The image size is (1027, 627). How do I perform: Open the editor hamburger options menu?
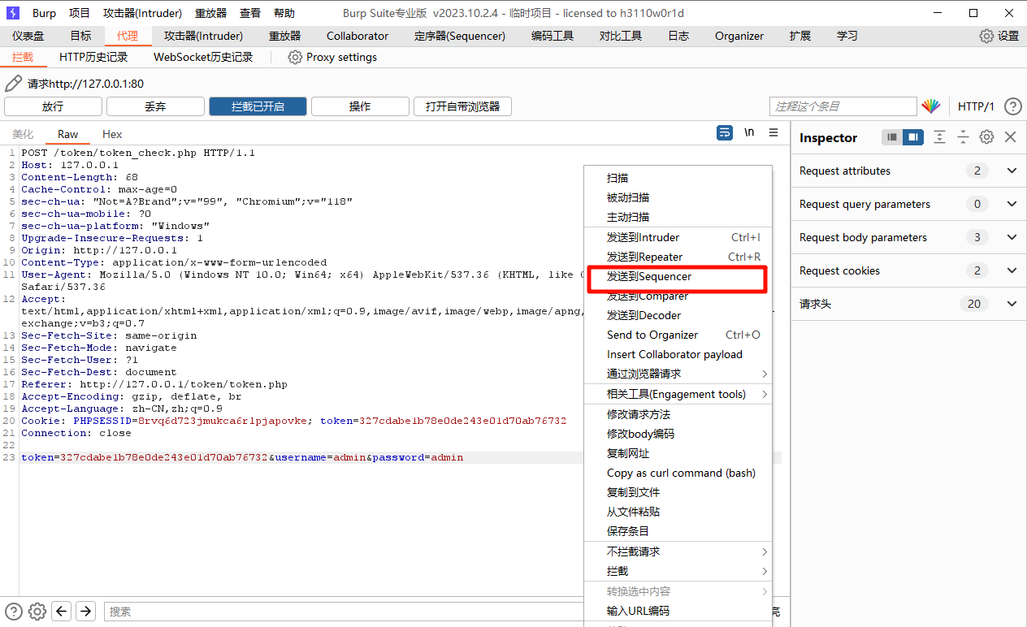tap(773, 133)
